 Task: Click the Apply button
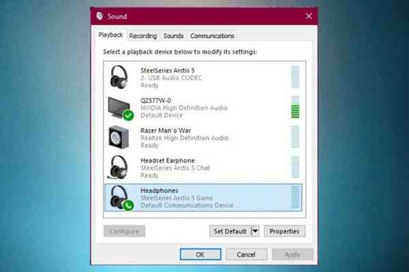point(292,254)
